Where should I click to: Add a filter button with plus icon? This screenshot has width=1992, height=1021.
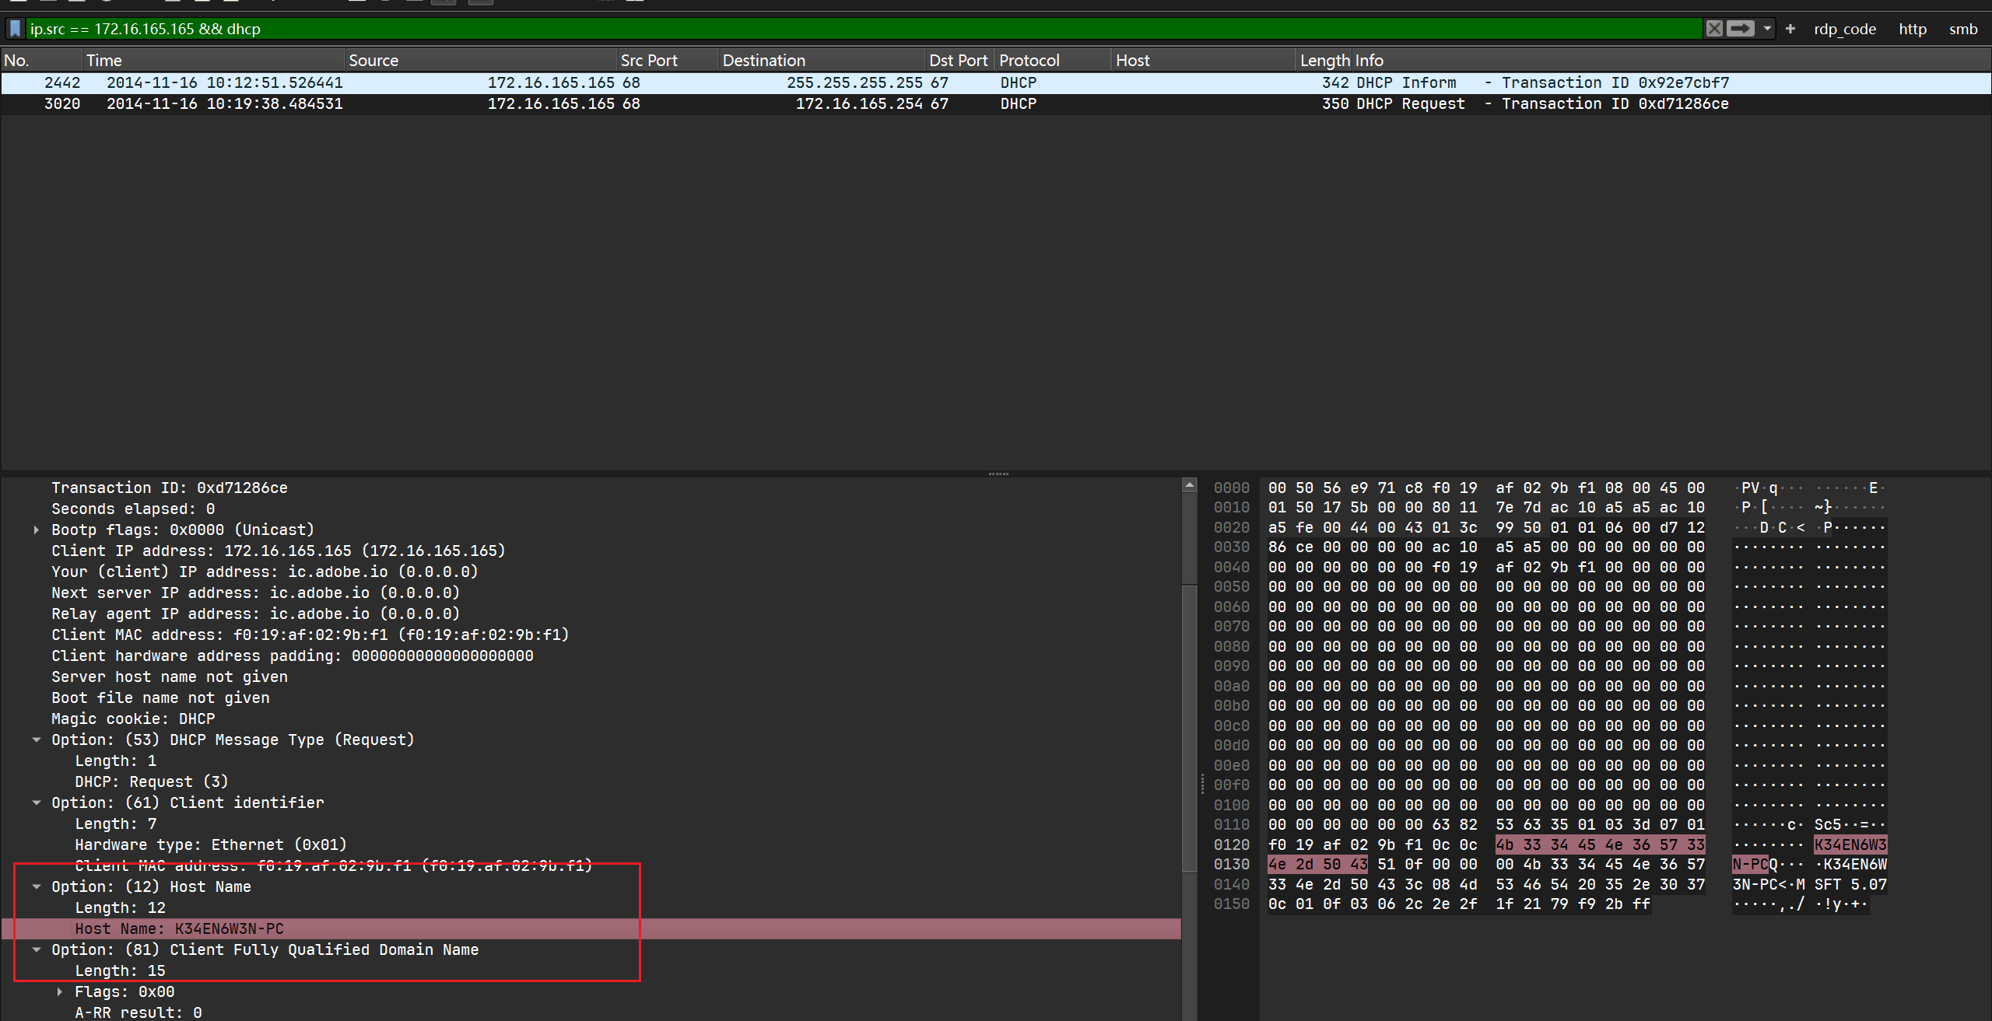[1790, 29]
